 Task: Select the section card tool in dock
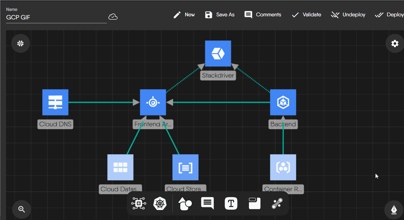click(254, 203)
